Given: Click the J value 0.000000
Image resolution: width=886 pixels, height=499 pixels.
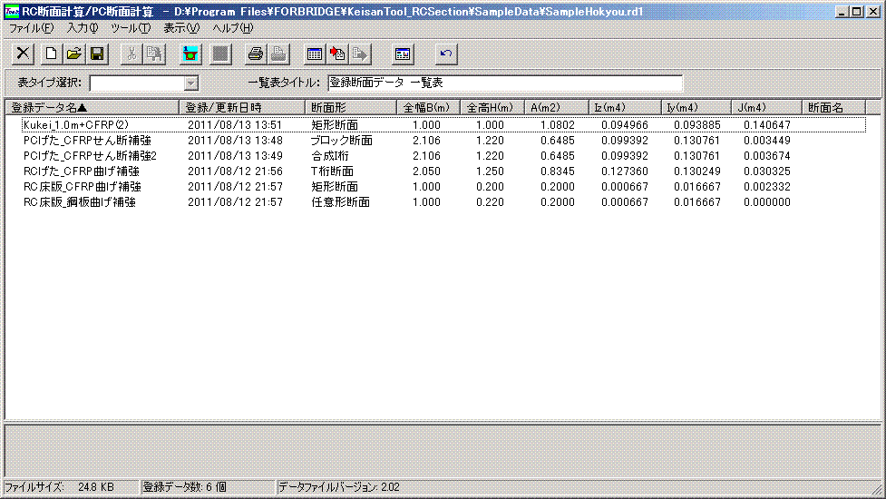Looking at the screenshot, I should tap(767, 201).
